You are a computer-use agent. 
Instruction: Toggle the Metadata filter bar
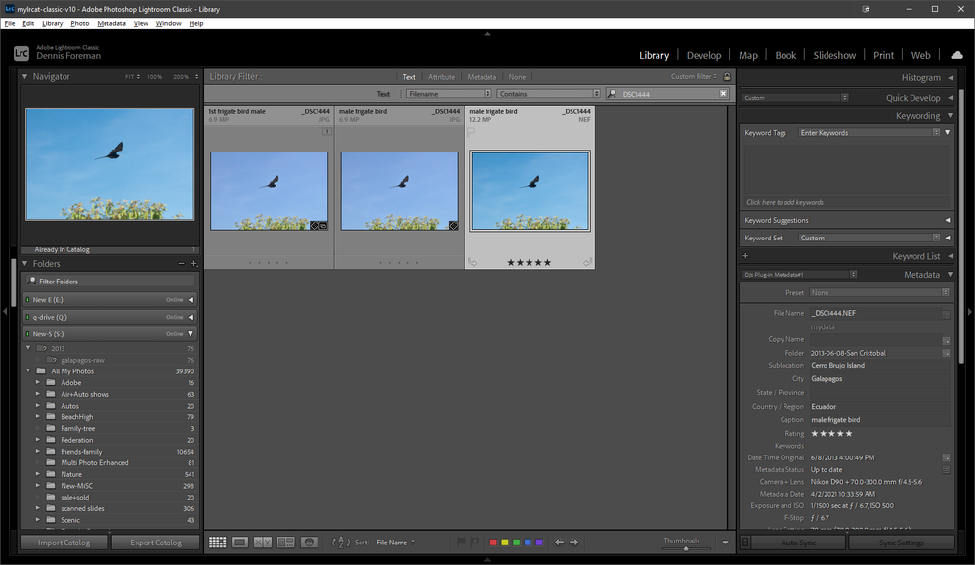pyautogui.click(x=482, y=77)
